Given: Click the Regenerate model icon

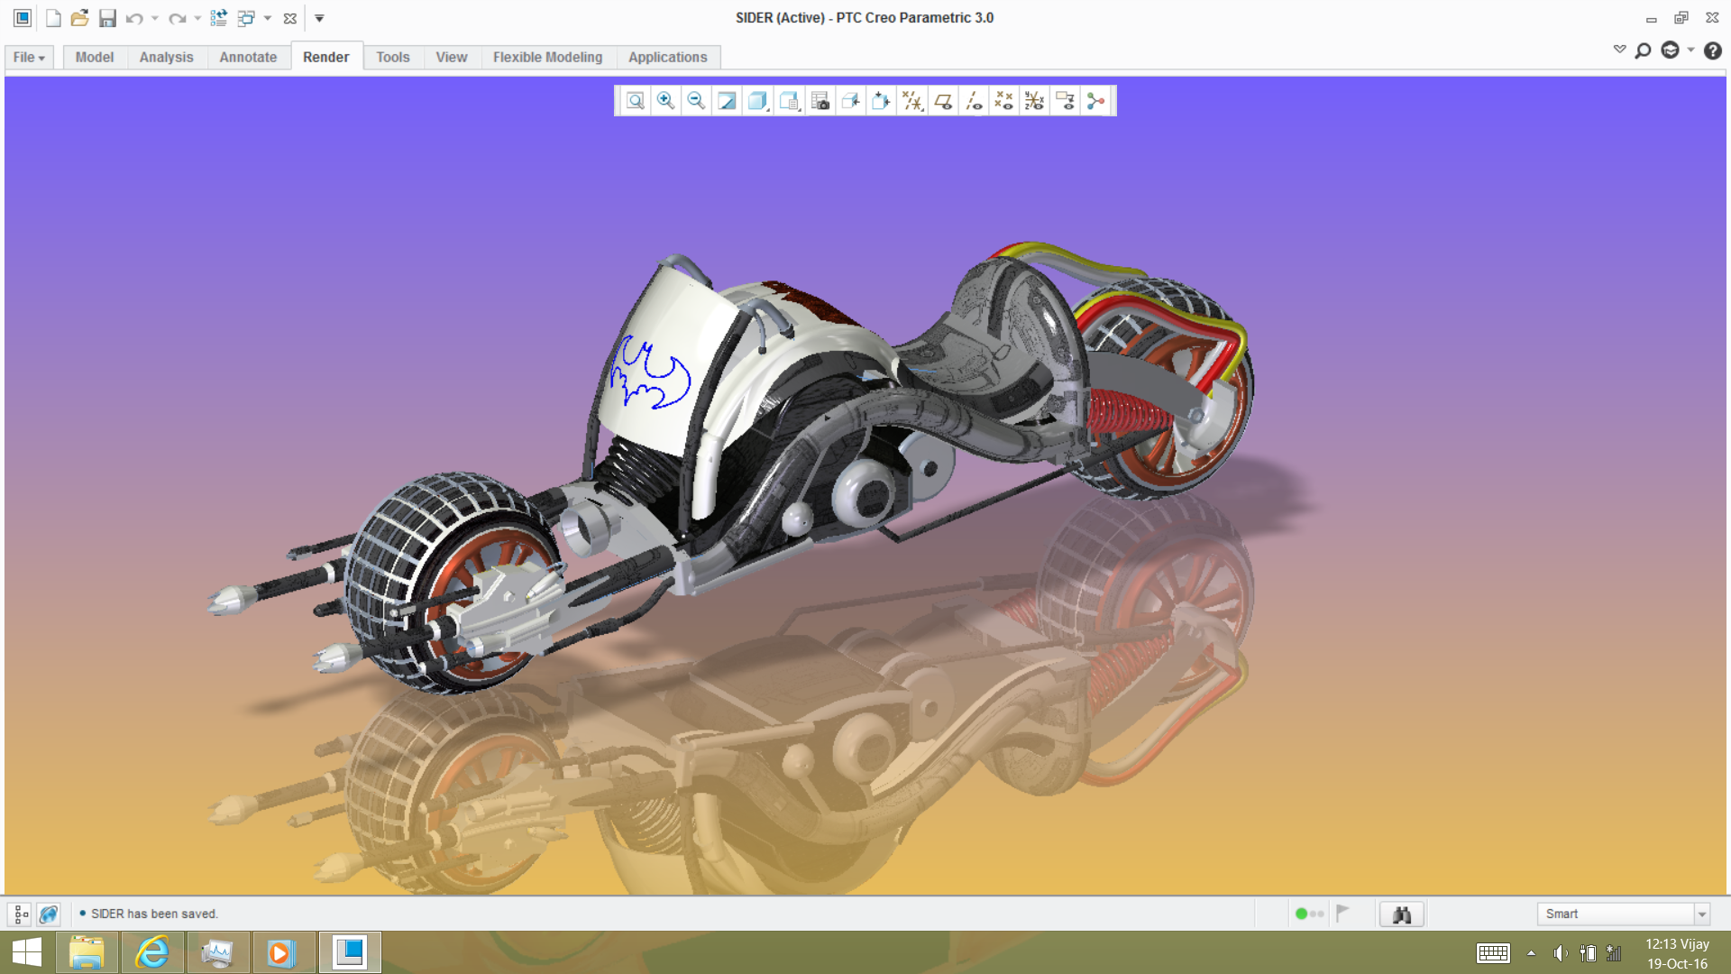Looking at the screenshot, I should click(218, 18).
